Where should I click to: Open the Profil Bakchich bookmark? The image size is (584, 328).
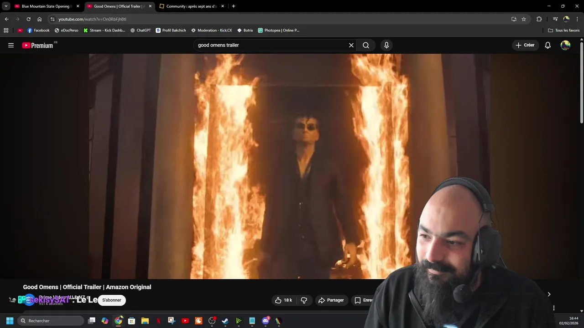(171, 31)
